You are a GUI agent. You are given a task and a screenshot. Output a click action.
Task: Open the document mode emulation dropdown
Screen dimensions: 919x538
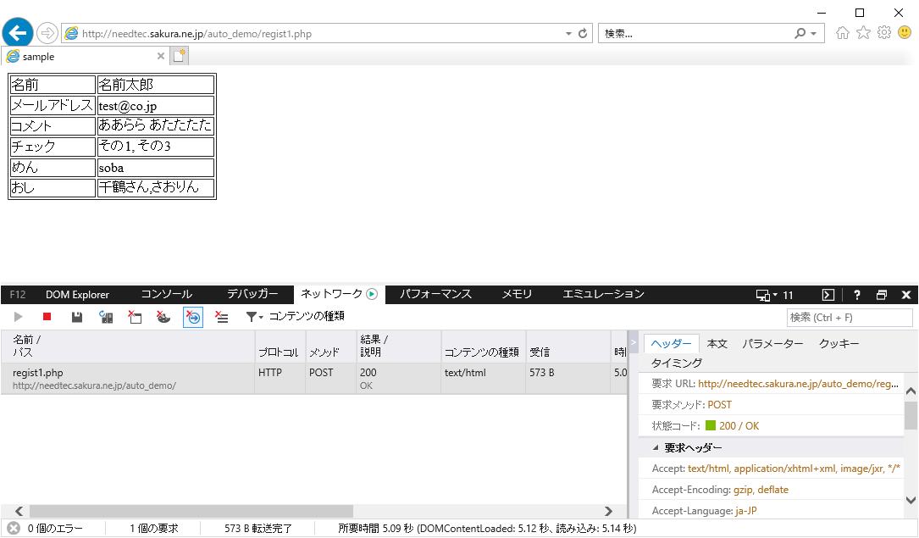[x=774, y=295]
